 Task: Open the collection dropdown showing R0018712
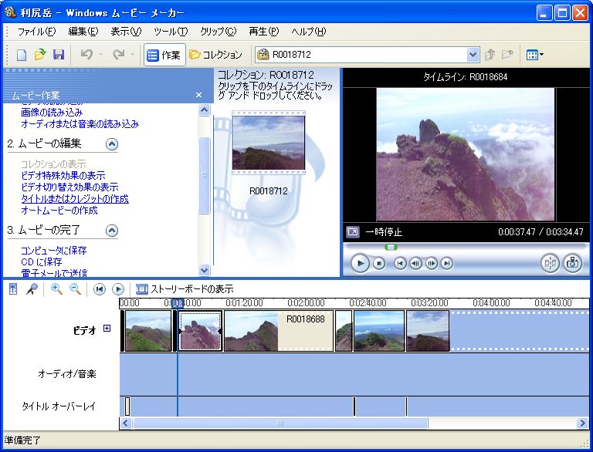(x=473, y=55)
